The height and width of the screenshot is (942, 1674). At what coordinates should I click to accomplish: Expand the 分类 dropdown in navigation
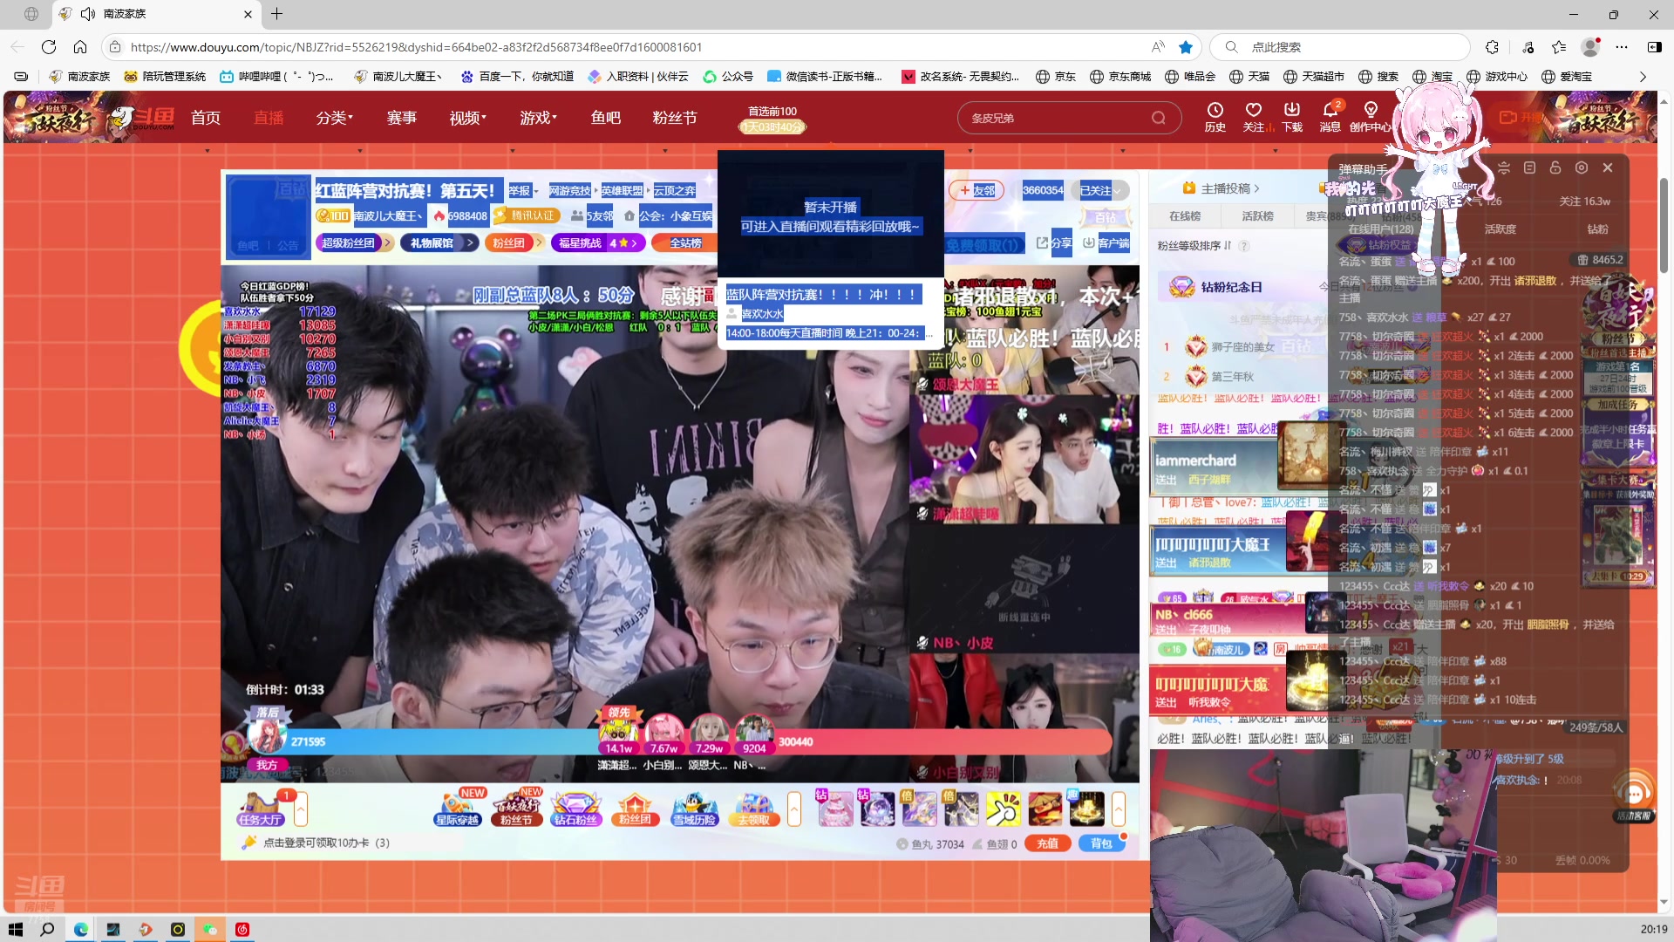coord(334,118)
